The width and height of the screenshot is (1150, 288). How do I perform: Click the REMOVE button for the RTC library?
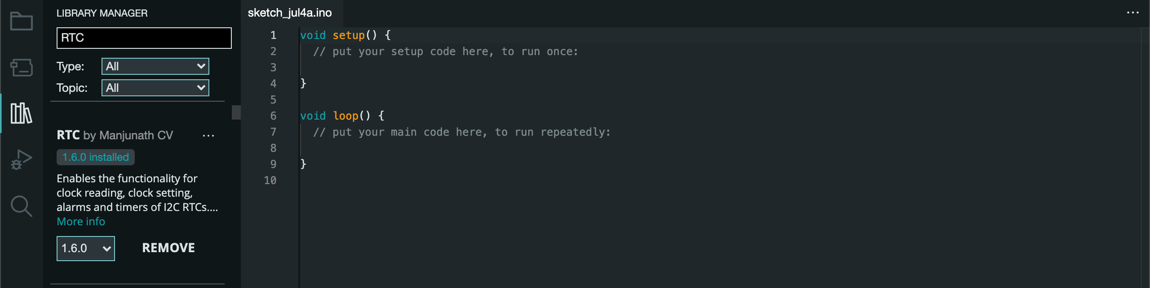click(168, 248)
